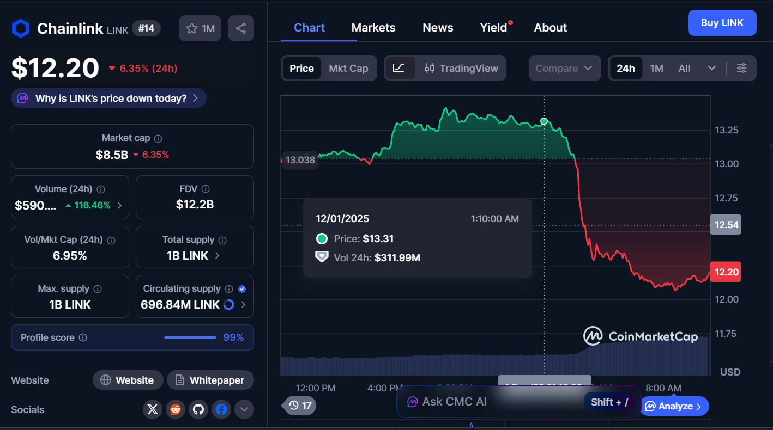
Task: Open the News tab
Action: click(438, 27)
